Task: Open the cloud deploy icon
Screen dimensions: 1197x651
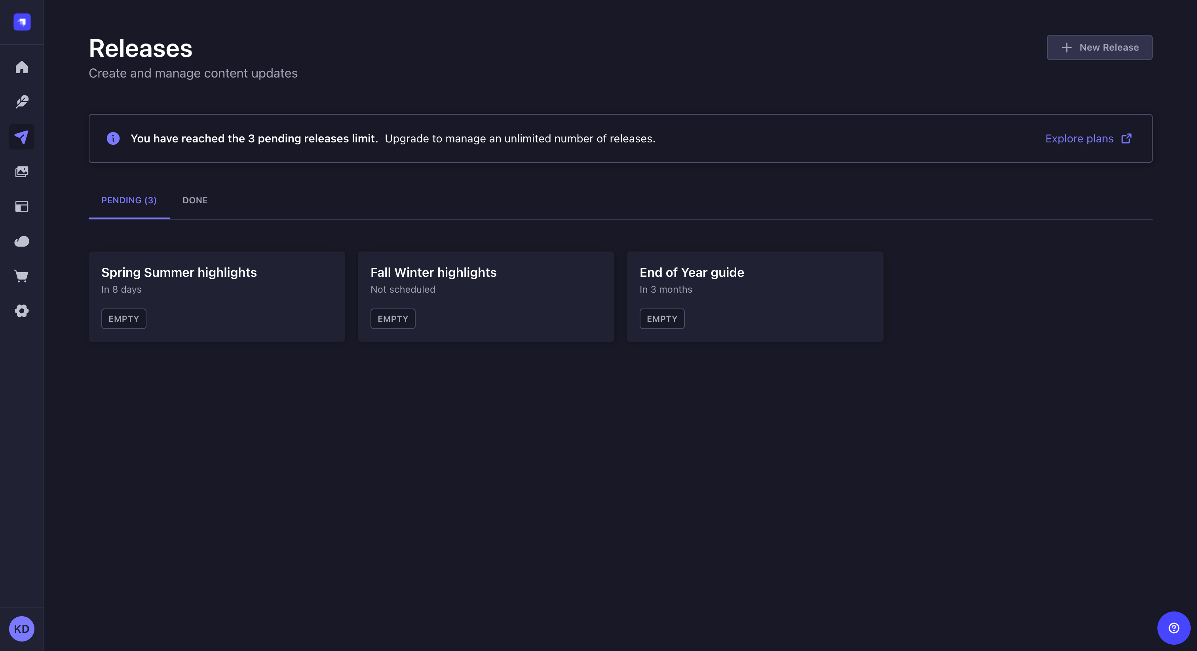Action: pyautogui.click(x=22, y=241)
